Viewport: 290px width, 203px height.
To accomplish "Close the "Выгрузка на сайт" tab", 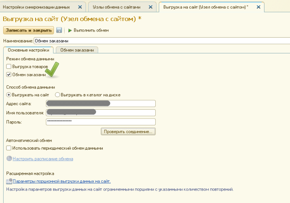I will pos(258,7).
